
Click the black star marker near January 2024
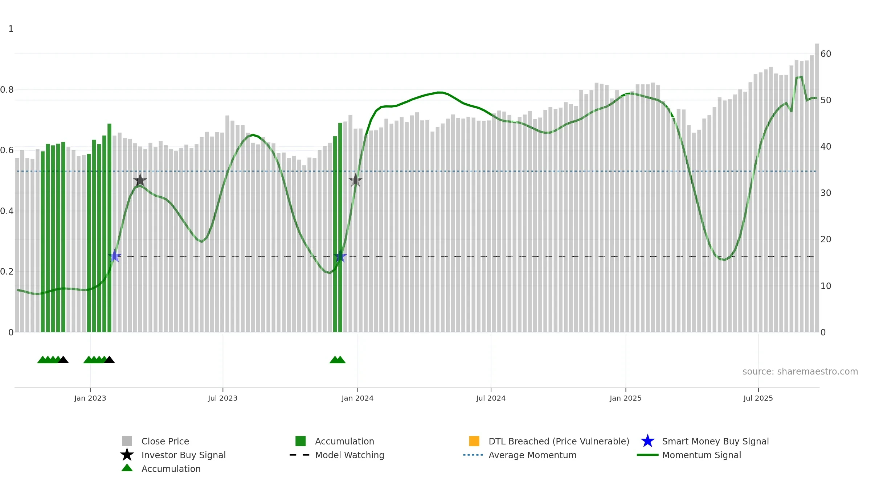pos(355,180)
